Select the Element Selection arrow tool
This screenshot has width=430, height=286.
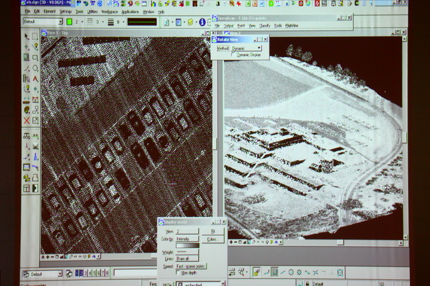(26, 36)
